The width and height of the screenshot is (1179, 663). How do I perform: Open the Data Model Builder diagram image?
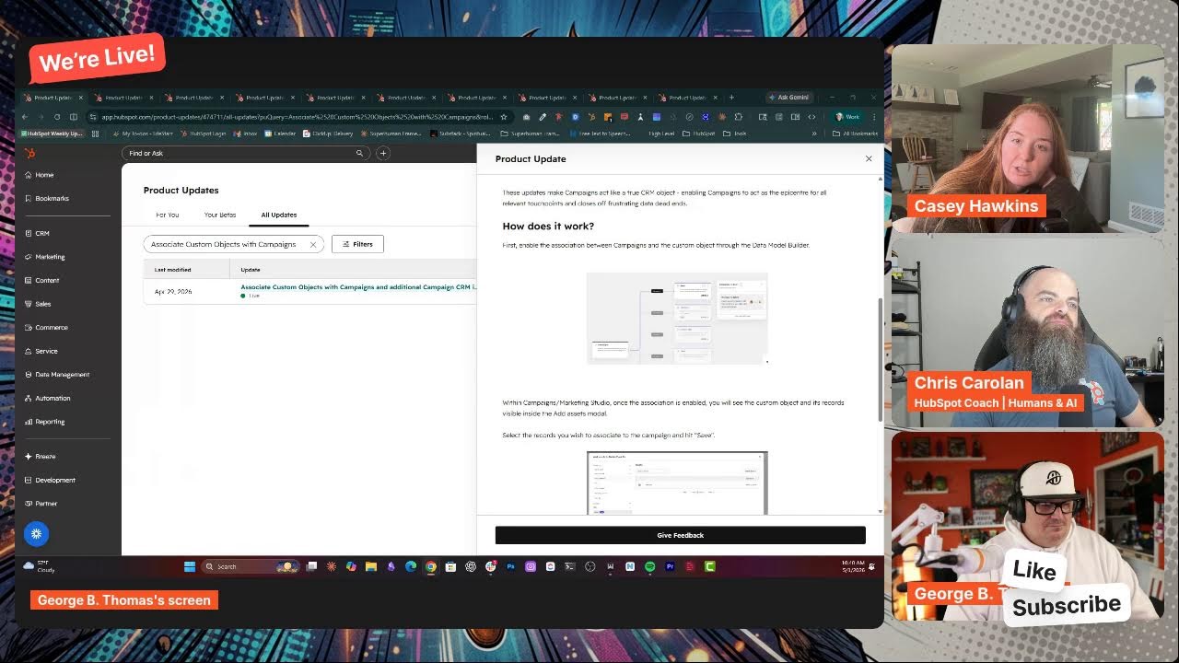[x=677, y=318]
